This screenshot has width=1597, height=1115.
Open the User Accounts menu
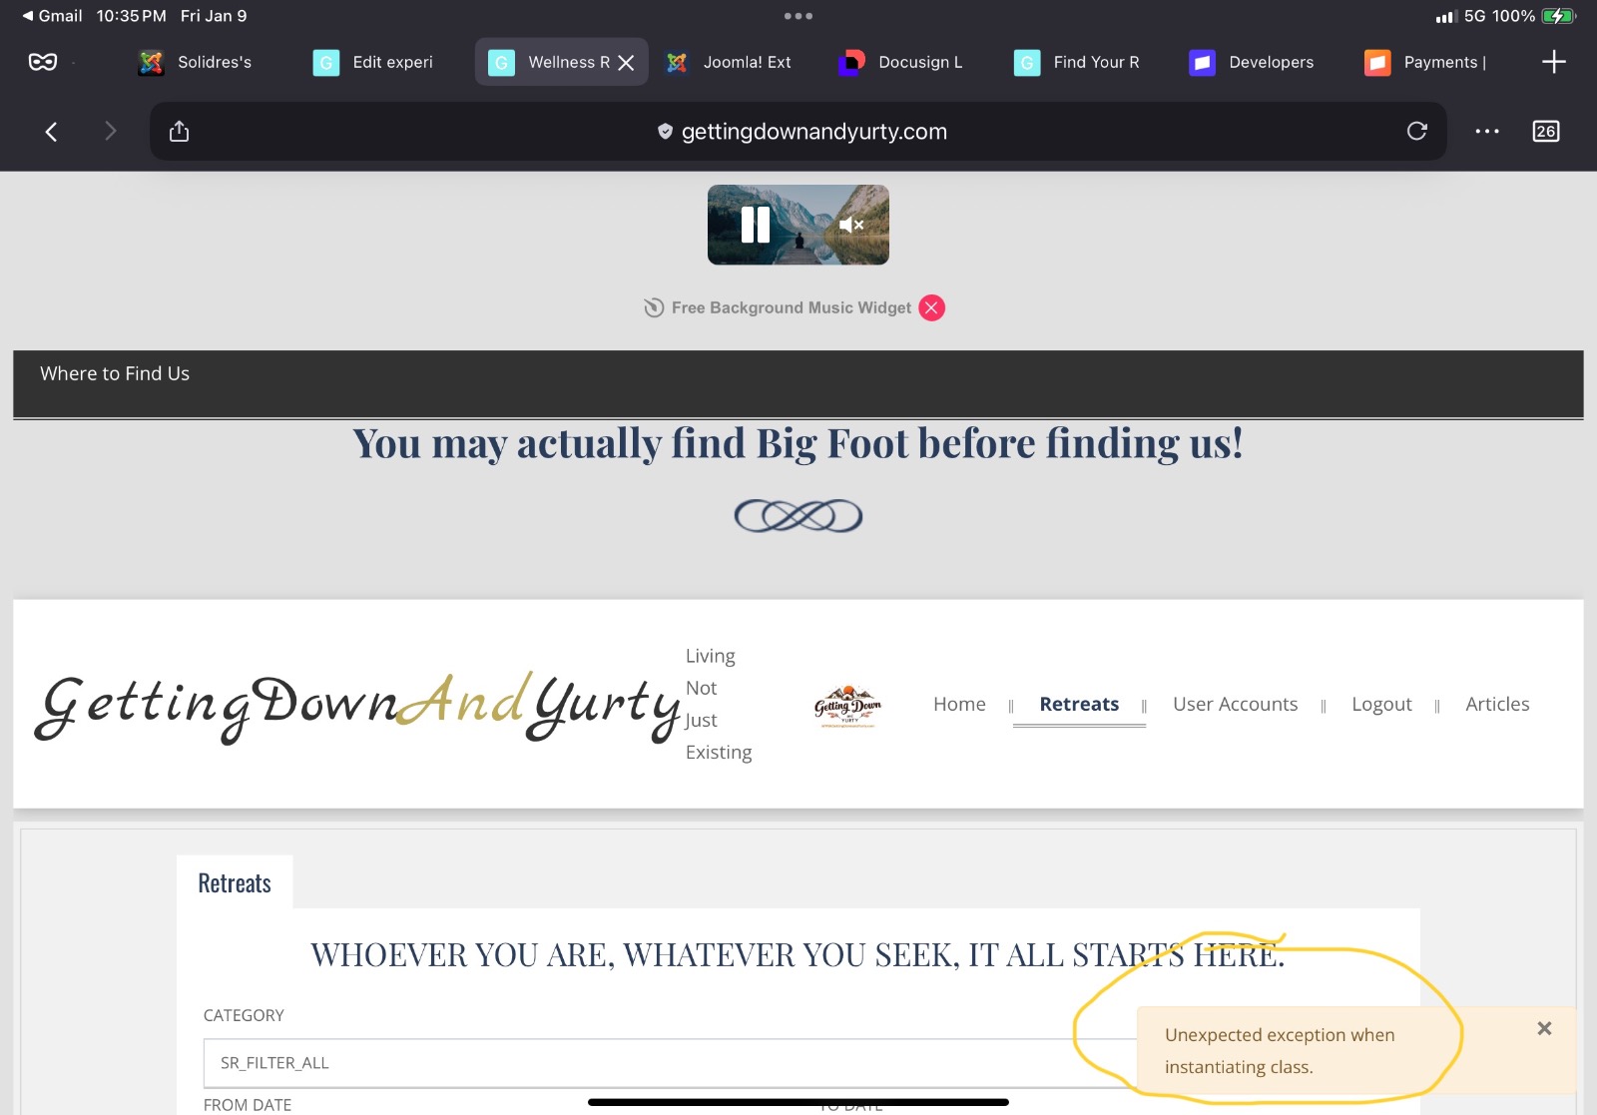point(1235,704)
